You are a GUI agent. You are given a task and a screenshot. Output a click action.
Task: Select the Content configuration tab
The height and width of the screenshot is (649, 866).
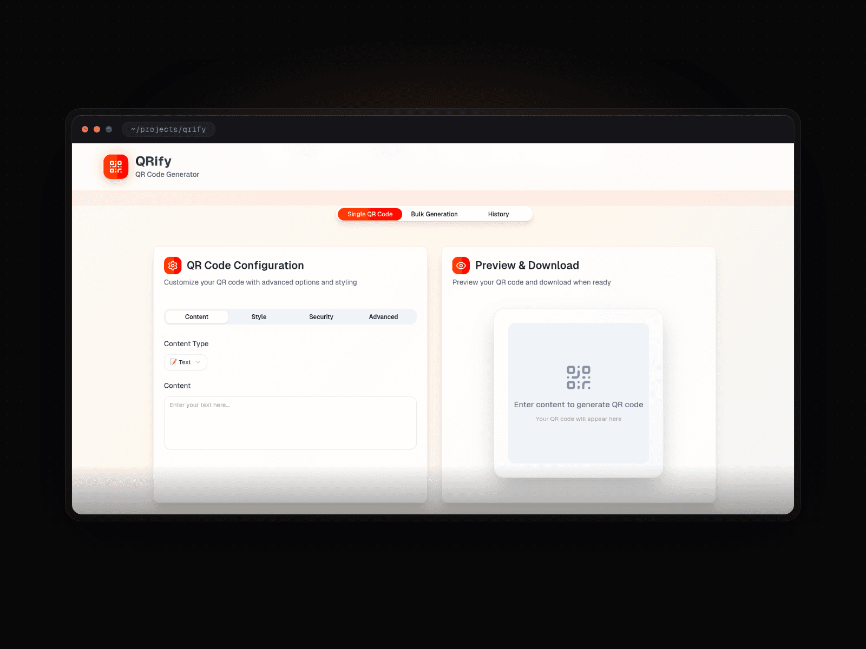coord(196,317)
